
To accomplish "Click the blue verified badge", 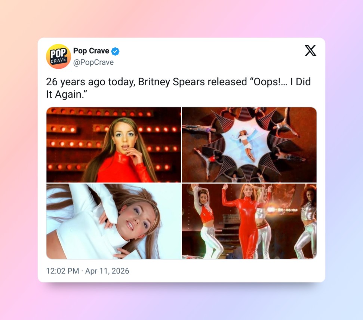I will (x=115, y=51).
